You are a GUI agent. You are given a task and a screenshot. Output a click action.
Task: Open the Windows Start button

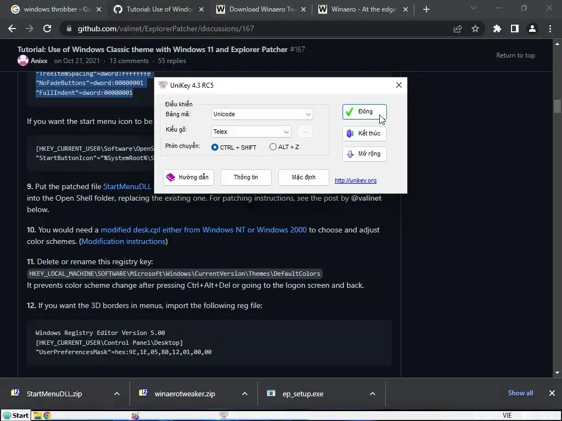(16, 416)
